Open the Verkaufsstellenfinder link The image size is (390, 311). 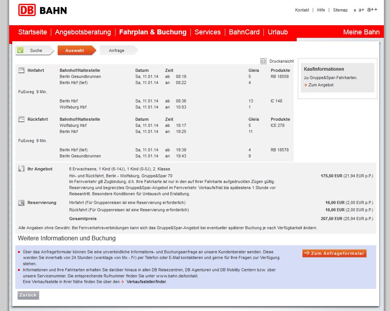[x=146, y=282]
